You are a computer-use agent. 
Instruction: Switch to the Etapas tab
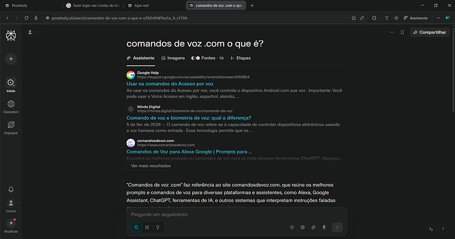click(240, 58)
